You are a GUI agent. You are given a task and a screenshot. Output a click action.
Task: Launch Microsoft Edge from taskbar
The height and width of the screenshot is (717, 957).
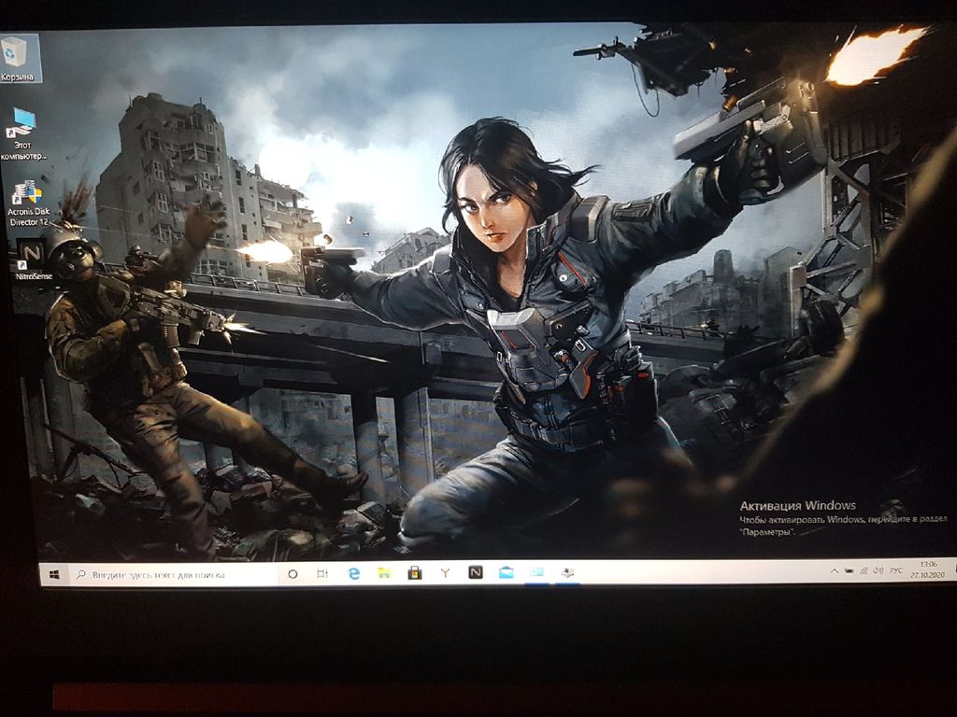coord(354,573)
